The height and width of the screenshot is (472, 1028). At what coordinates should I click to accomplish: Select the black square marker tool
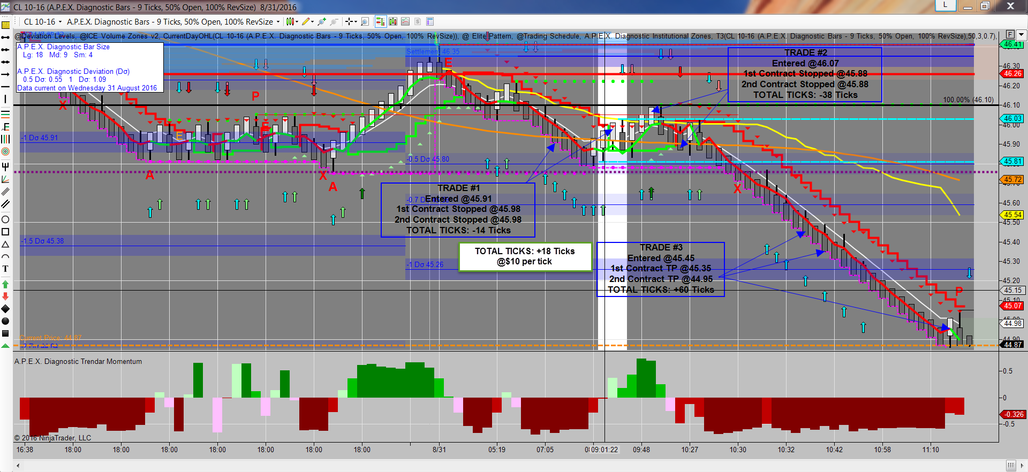point(5,333)
